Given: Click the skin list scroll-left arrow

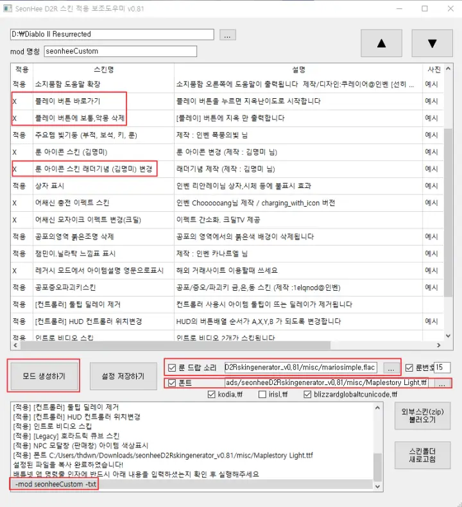Looking at the screenshot, I should click(x=15, y=345).
